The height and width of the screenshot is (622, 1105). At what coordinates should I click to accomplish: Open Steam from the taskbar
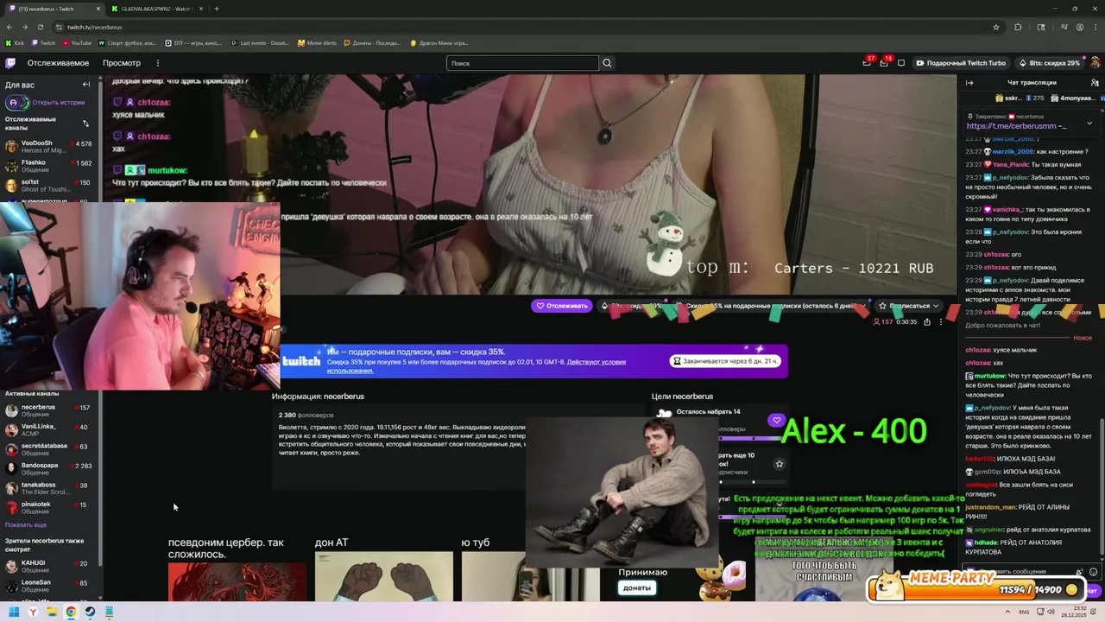tap(90, 612)
